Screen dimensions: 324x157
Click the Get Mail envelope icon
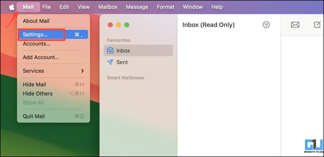(x=295, y=25)
